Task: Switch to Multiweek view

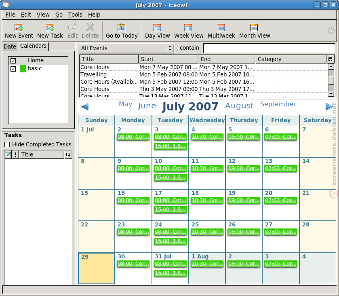Action: [221, 31]
